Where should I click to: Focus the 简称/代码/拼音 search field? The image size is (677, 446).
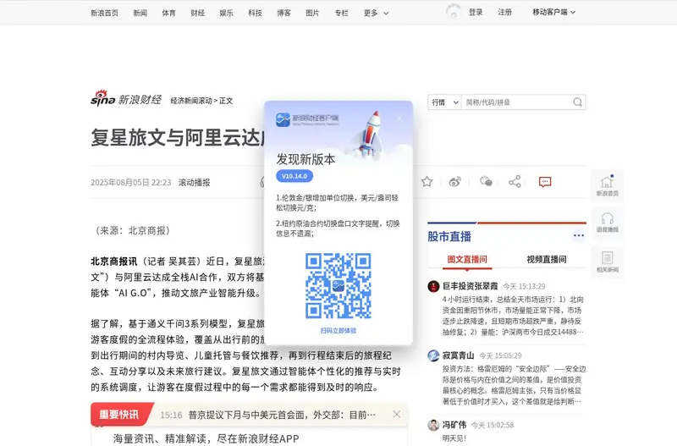tap(516, 102)
